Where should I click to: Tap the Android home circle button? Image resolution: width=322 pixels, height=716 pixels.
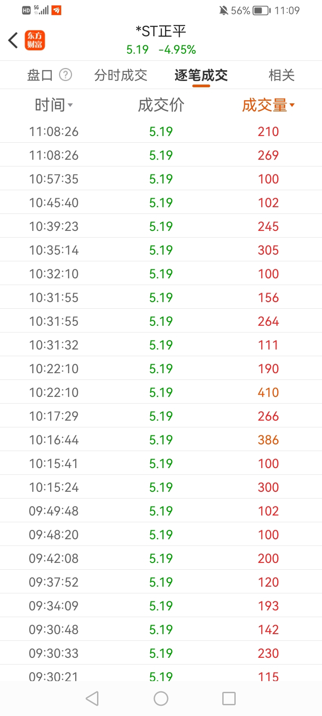tap(161, 699)
